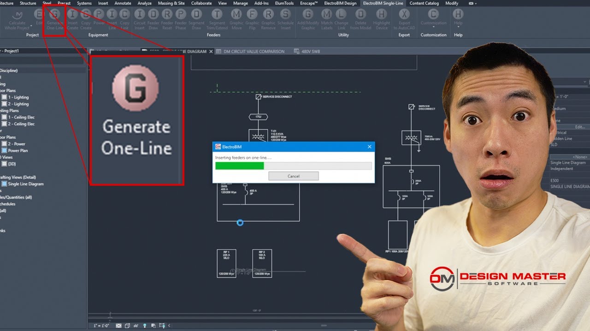
Task: Click the E500 sheet number in Properties
Action: 555,181
